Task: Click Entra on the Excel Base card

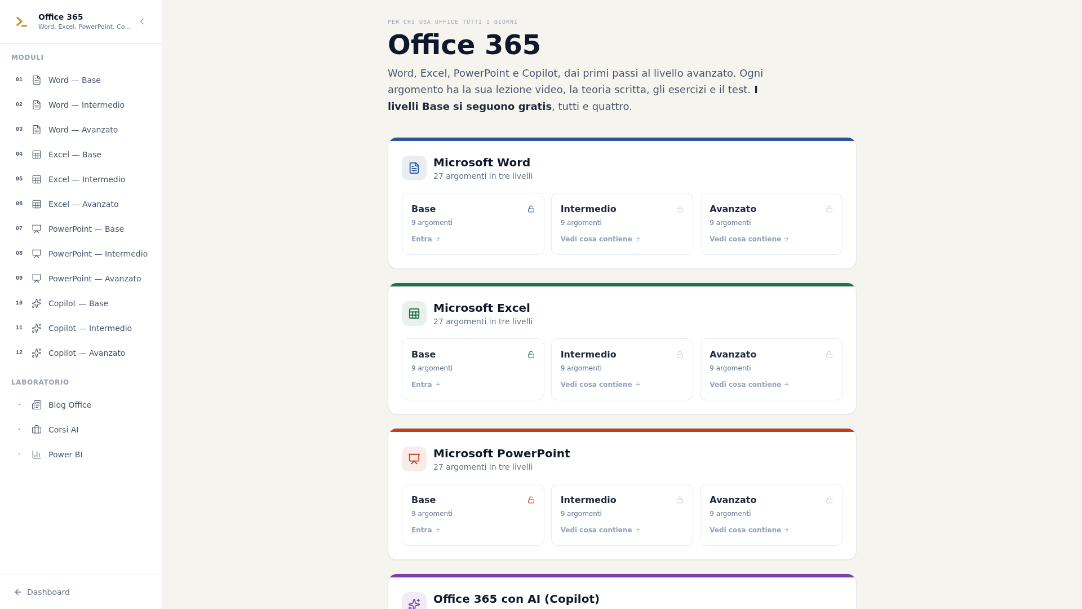Action: point(425,385)
